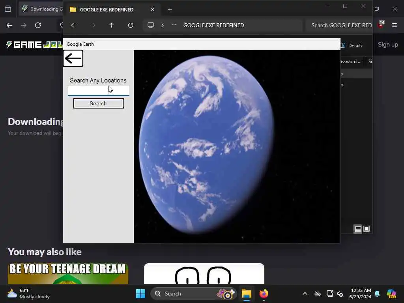Click the muted volume tray icon
The image size is (404, 303).
click(x=340, y=294)
